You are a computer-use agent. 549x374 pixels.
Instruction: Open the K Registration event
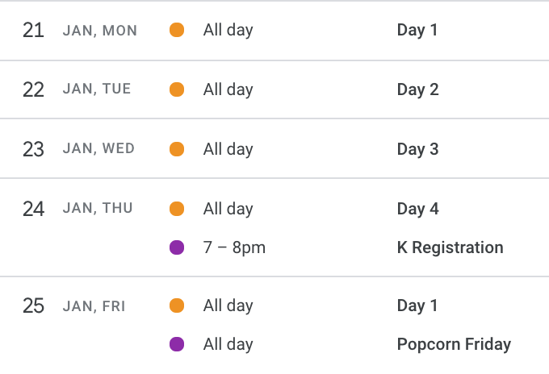(451, 247)
